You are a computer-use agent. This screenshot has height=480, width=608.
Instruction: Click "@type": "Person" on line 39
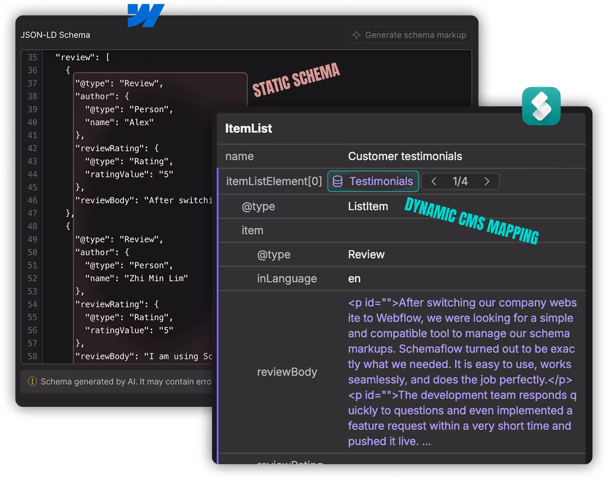129,109
